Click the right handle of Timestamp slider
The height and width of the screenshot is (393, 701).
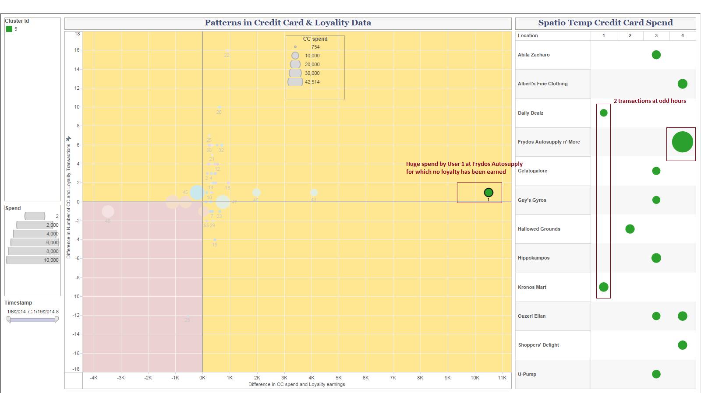[x=57, y=320]
